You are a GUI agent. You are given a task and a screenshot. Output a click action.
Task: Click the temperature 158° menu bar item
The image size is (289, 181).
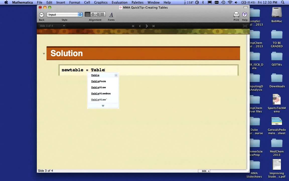click(189, 3)
